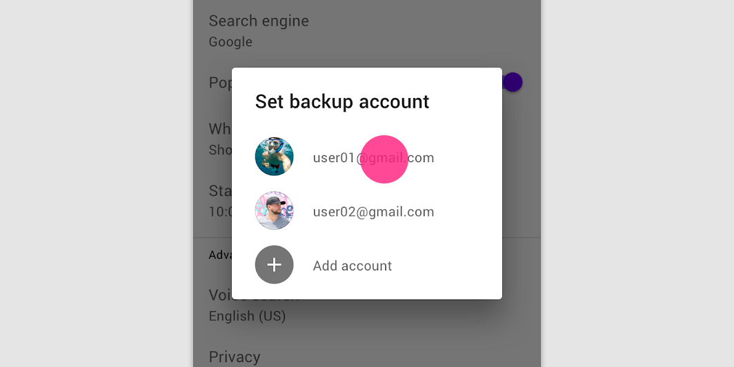Screen dimensions: 734x367
Task: Click the Google search engine subtitle
Action: click(230, 41)
